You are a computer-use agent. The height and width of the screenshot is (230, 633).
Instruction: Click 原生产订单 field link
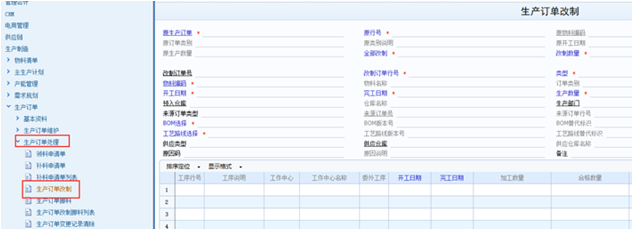(177, 33)
